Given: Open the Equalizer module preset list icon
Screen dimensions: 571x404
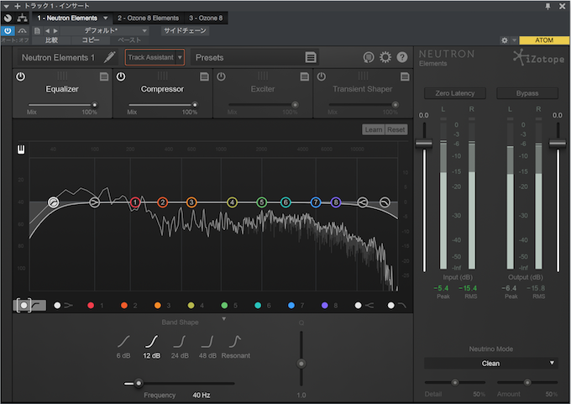Looking at the screenshot, I should (x=104, y=76).
